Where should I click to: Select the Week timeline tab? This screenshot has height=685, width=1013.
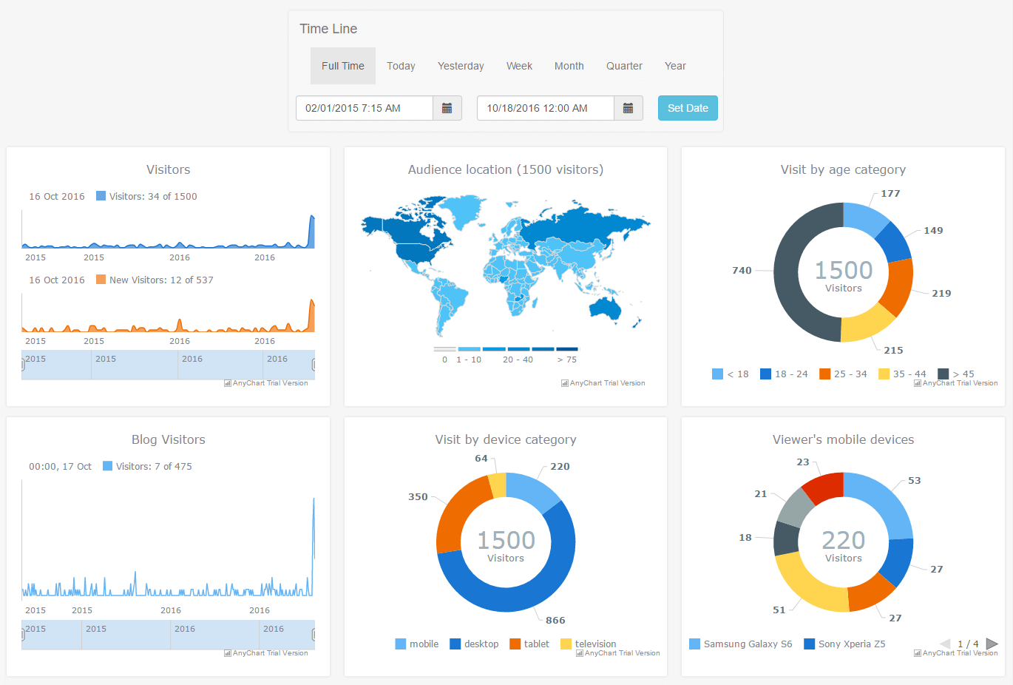point(519,66)
